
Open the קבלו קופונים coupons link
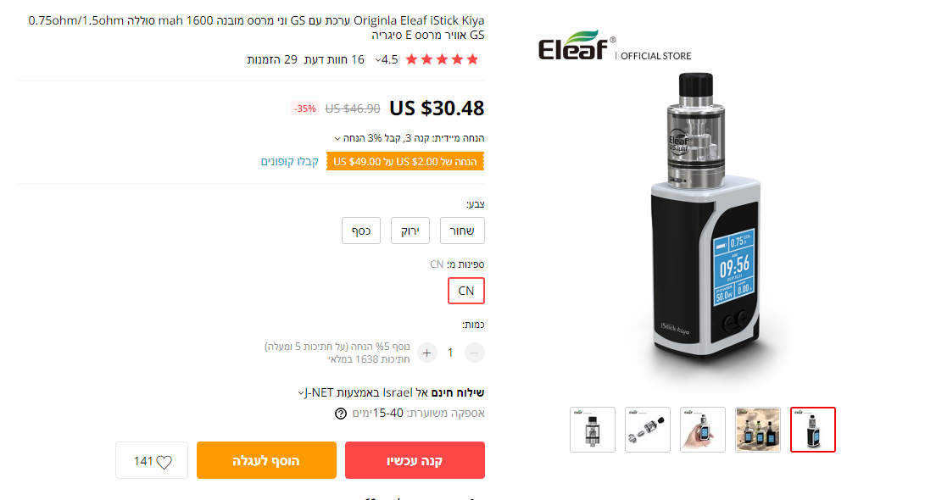pos(290,162)
